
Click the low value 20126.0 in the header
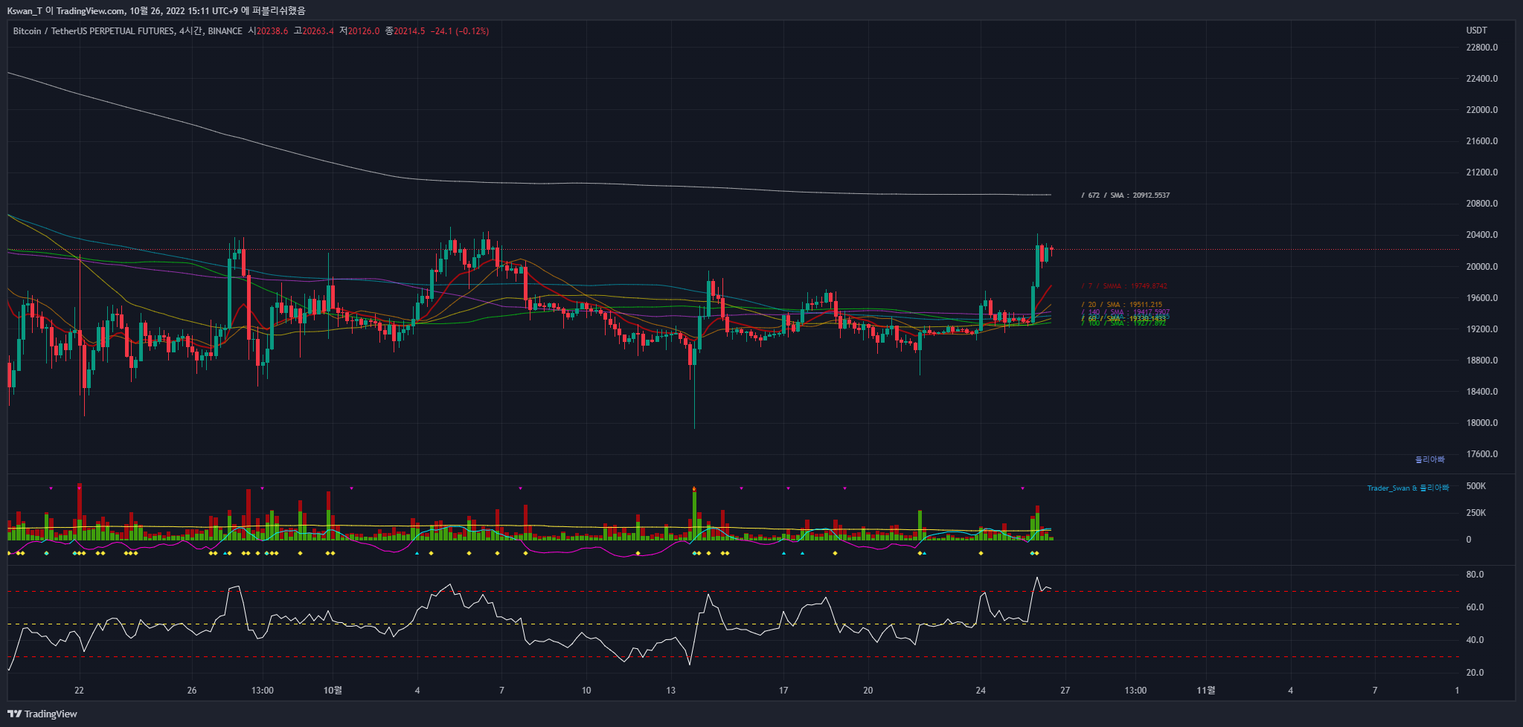(364, 31)
